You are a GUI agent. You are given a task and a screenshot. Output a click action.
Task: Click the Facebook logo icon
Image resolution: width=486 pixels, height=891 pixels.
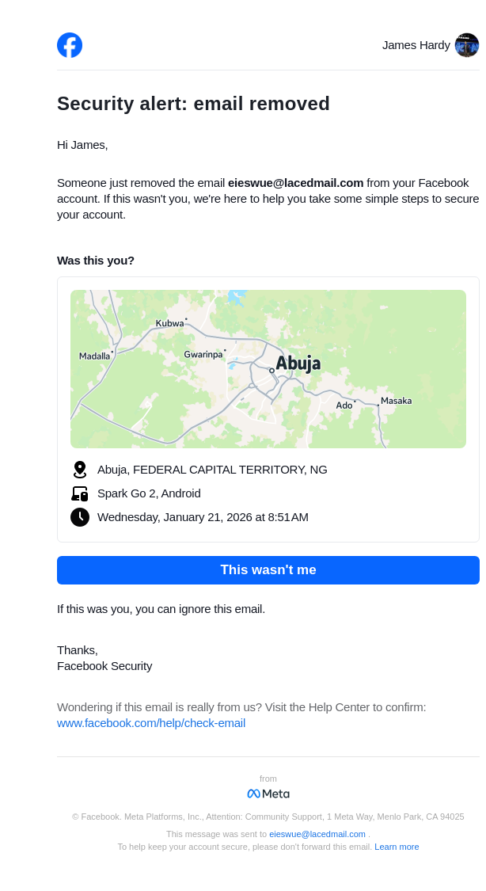coord(70,45)
